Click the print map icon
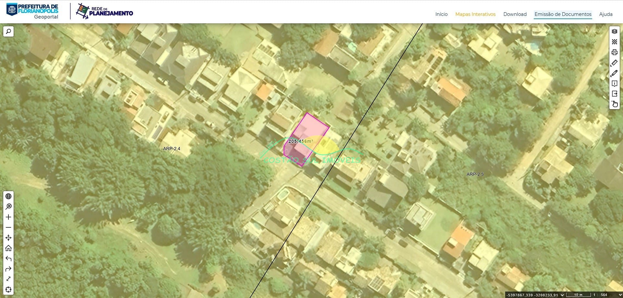This screenshot has width=623, height=298. (x=614, y=52)
